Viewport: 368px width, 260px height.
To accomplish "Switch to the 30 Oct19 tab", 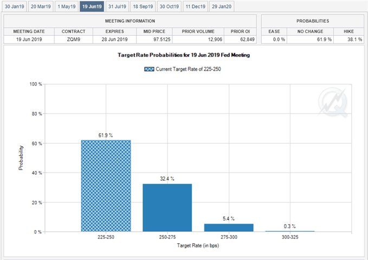I will tap(169, 7).
